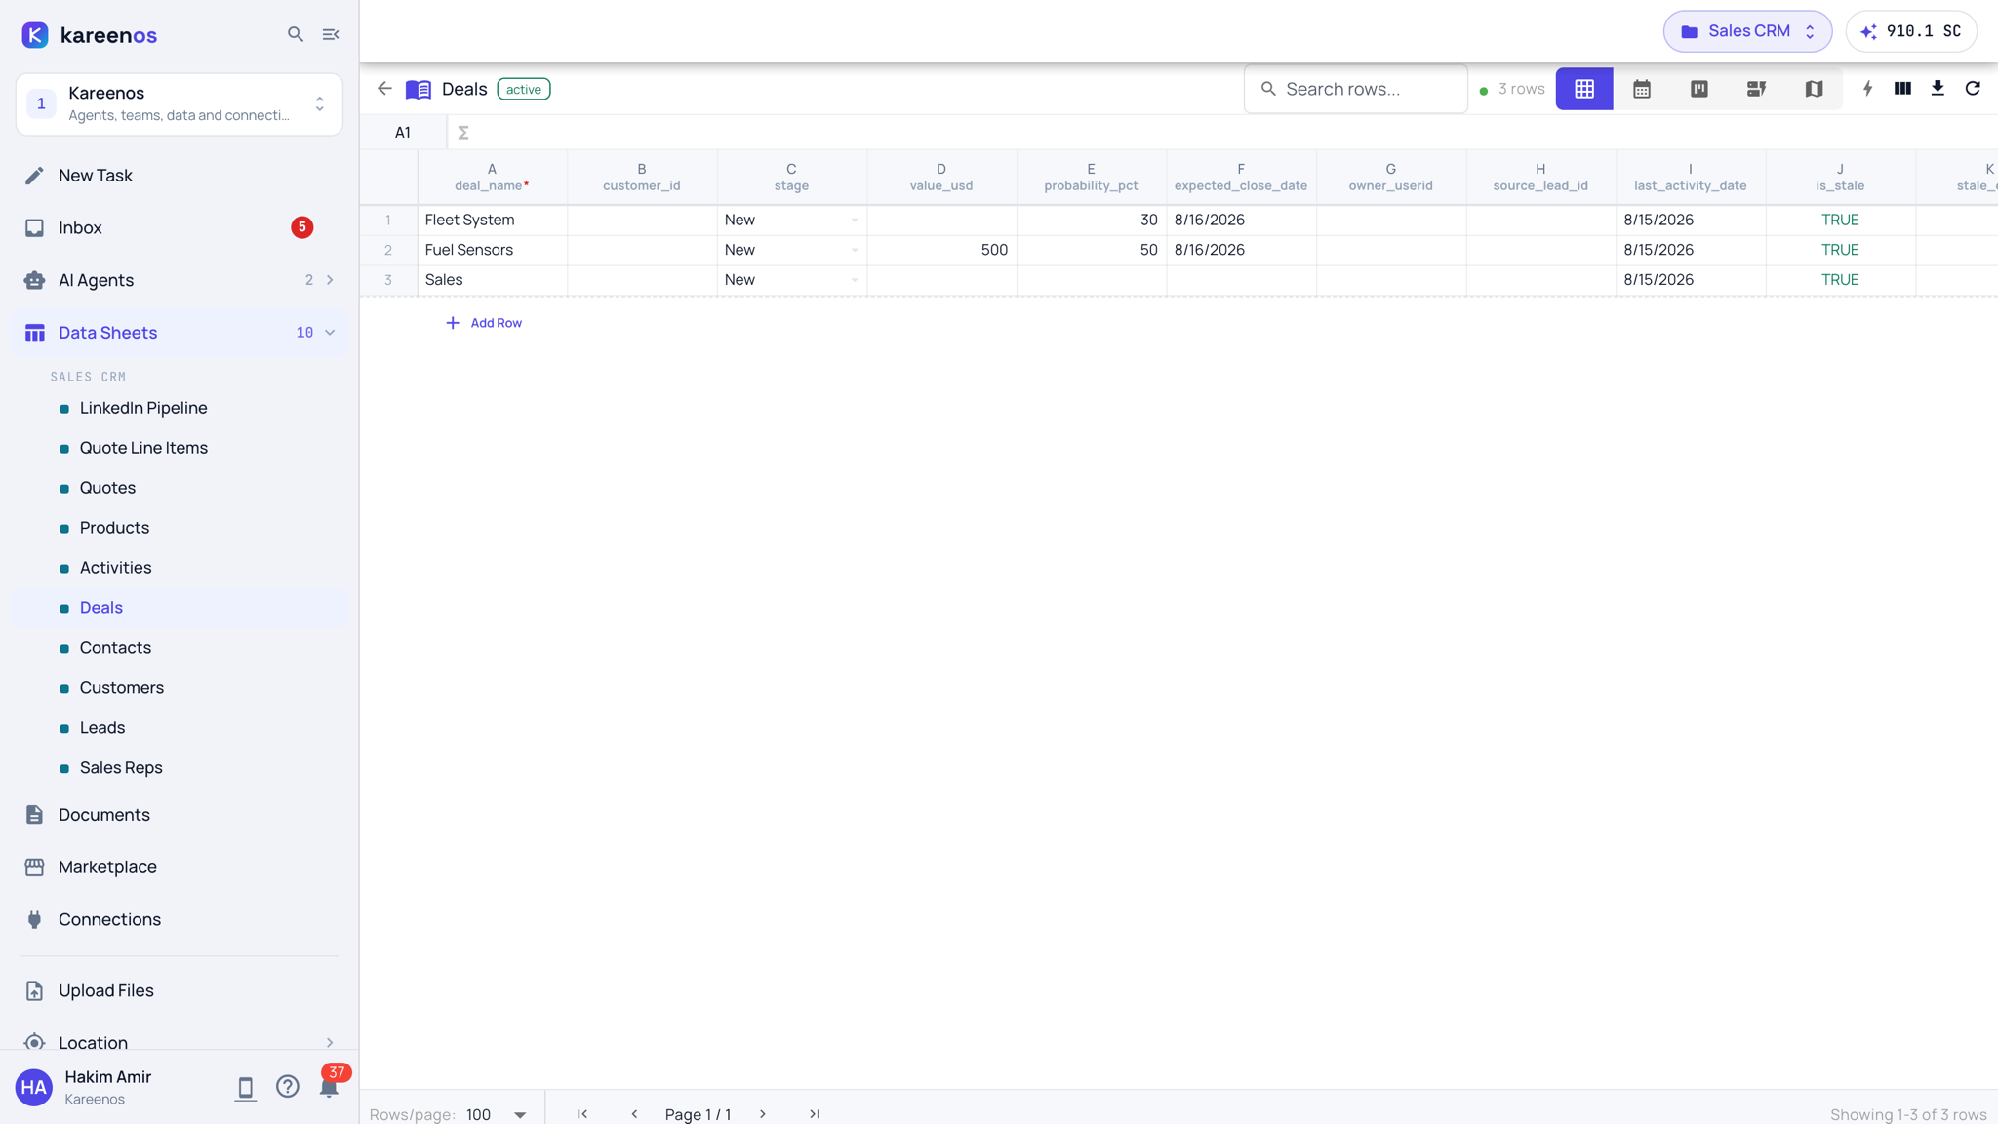Switch to map view

(x=1814, y=89)
